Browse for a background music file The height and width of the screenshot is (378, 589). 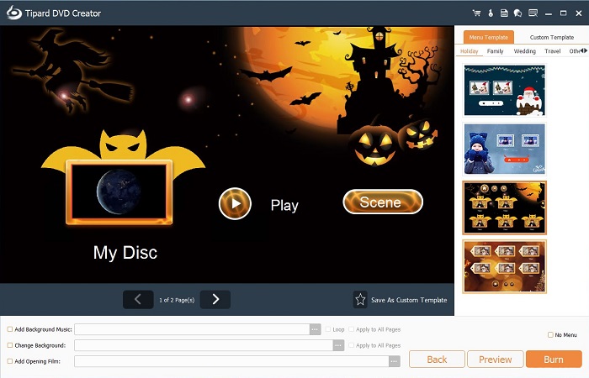[316, 330]
